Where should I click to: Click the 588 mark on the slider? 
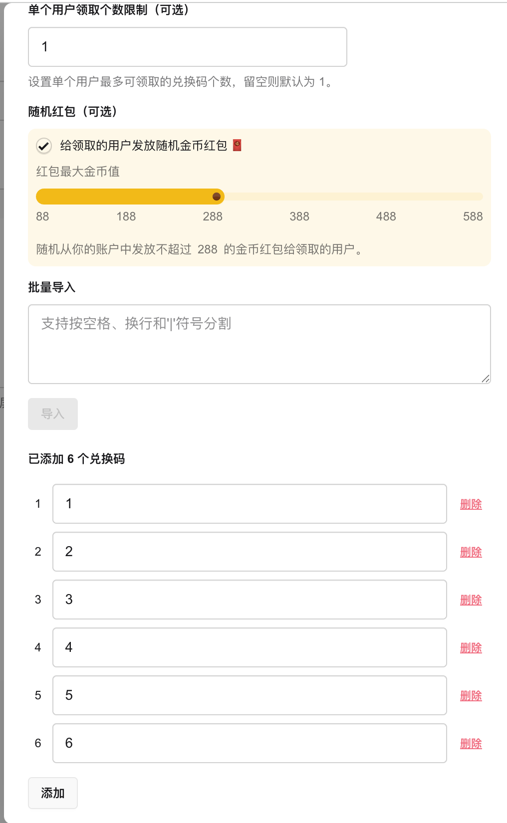click(x=480, y=197)
